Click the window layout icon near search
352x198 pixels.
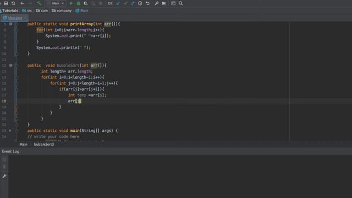[x=173, y=3]
